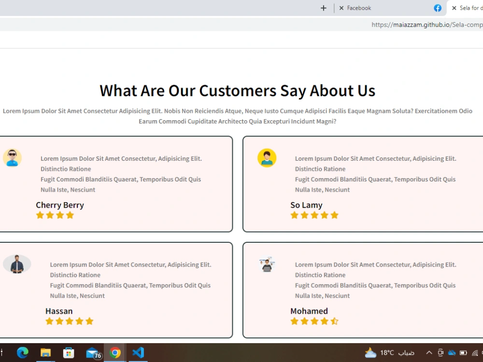Click Mohamed's Lorem Ipsum review text

click(375, 280)
